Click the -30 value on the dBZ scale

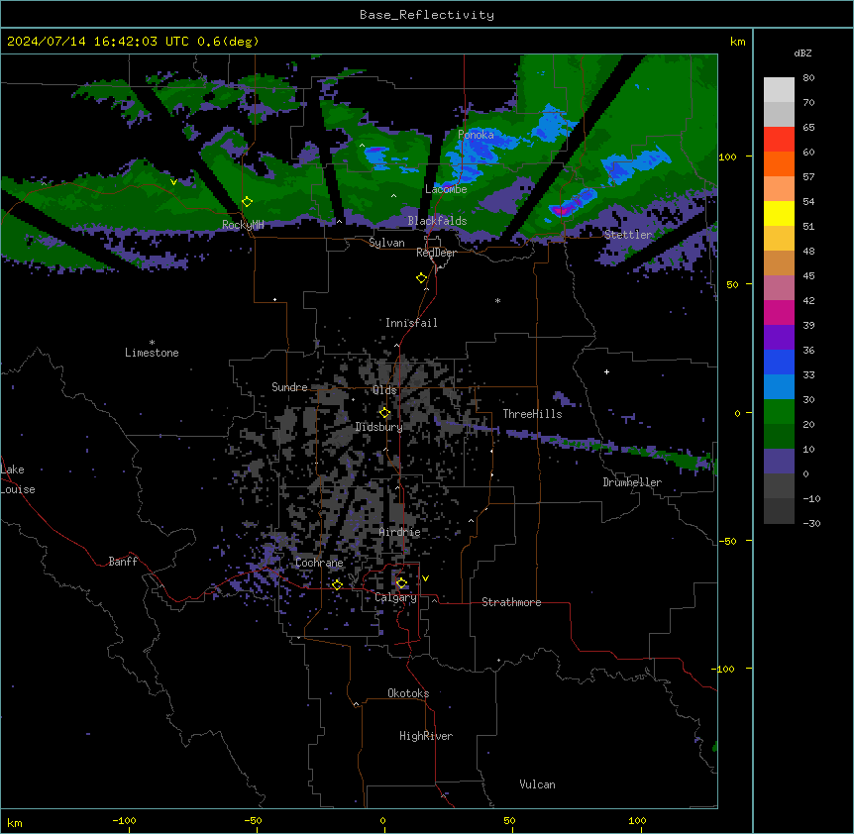(x=811, y=523)
